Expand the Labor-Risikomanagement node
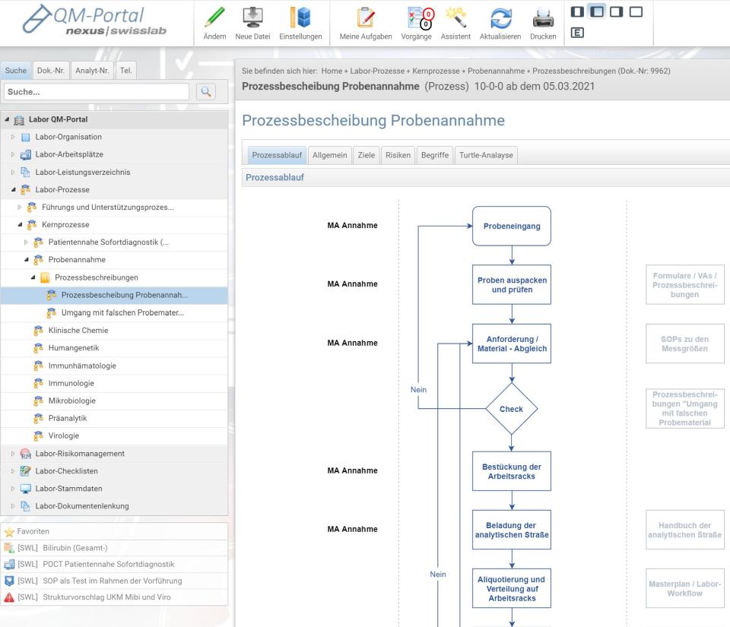 pos(12,454)
